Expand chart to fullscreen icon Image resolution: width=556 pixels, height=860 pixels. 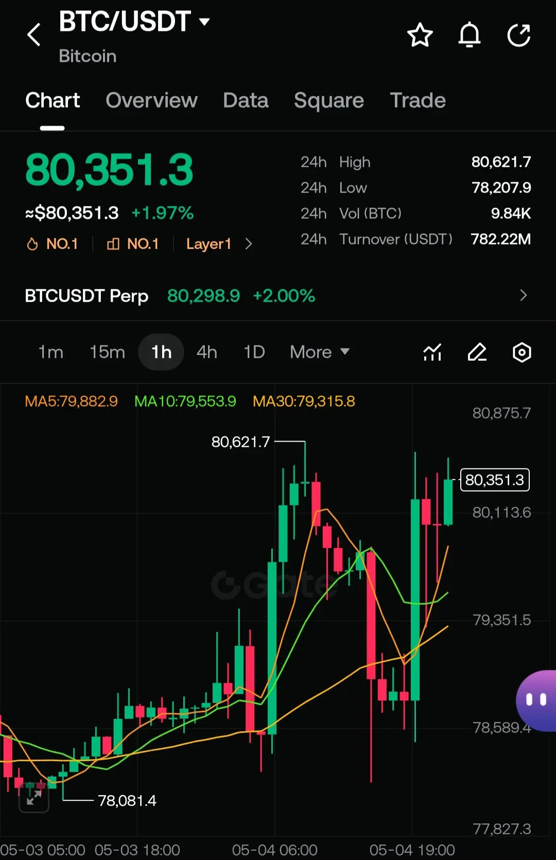coord(34,798)
